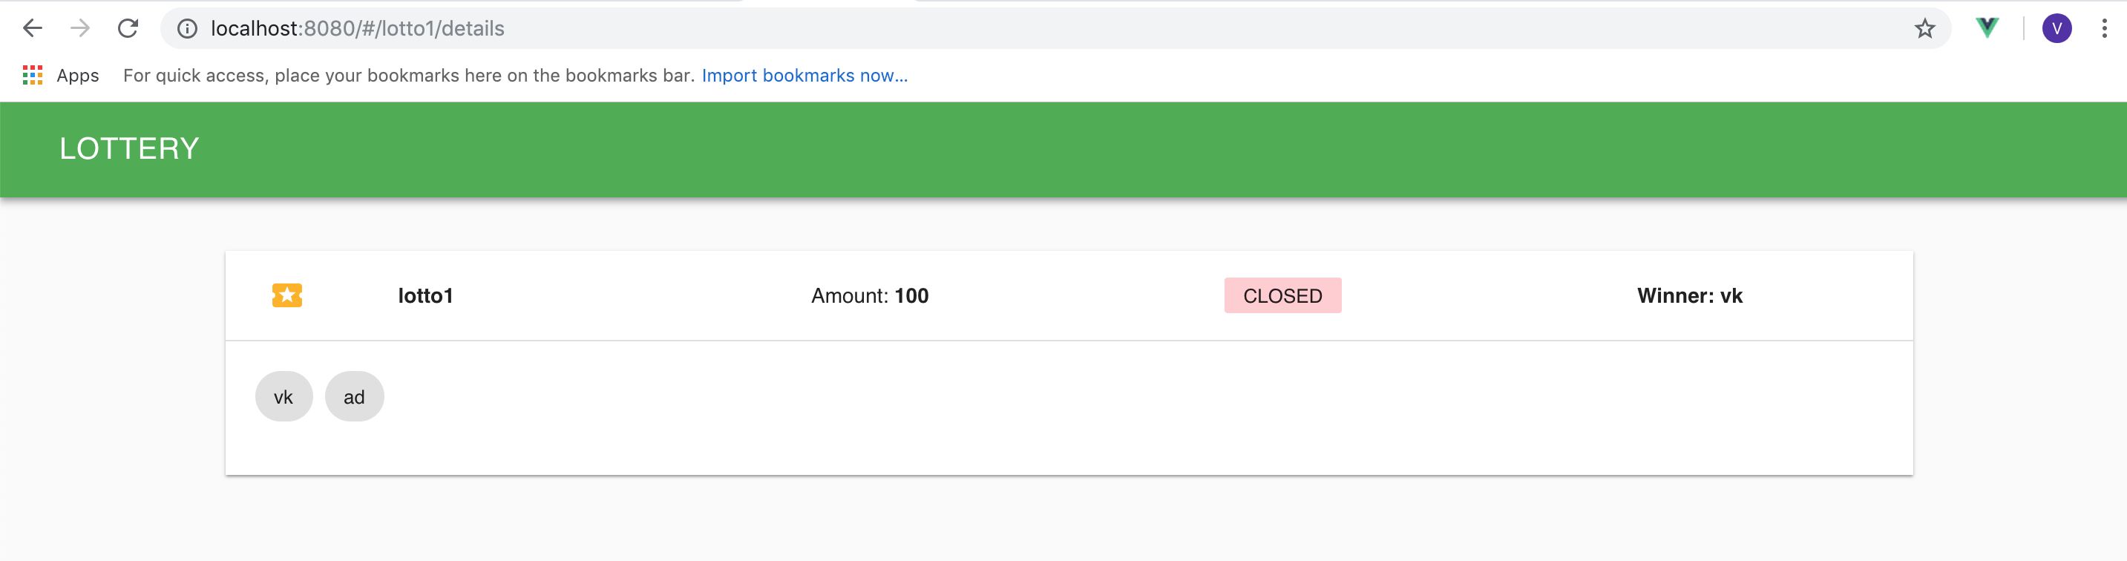Select the vk participant chip
The image size is (2127, 561).
click(x=284, y=397)
